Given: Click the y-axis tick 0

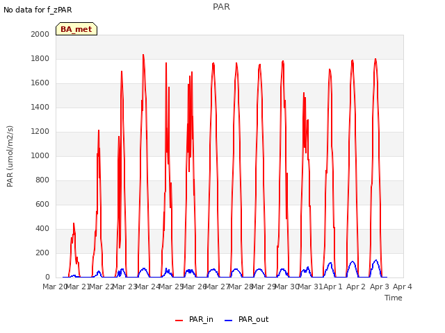Looking at the screenshot, I should click(x=47, y=277).
